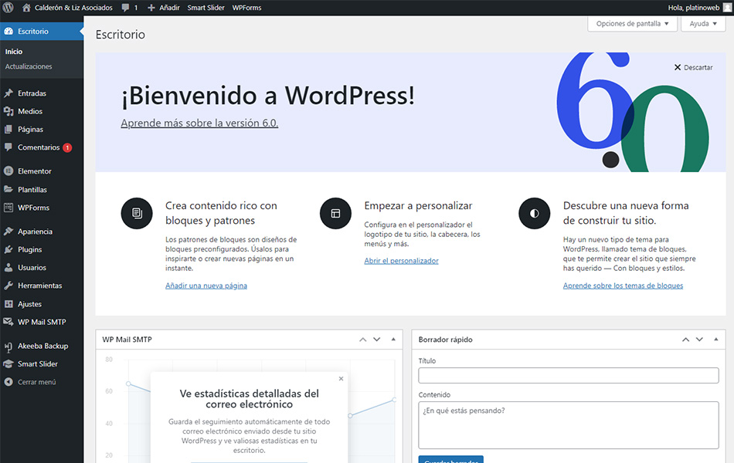
Task: Move WP Mail SMTP widget up
Action: (x=363, y=340)
